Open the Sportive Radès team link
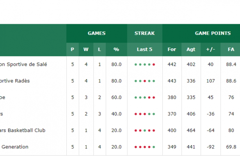This screenshot has width=240, height=156. pos(15,81)
